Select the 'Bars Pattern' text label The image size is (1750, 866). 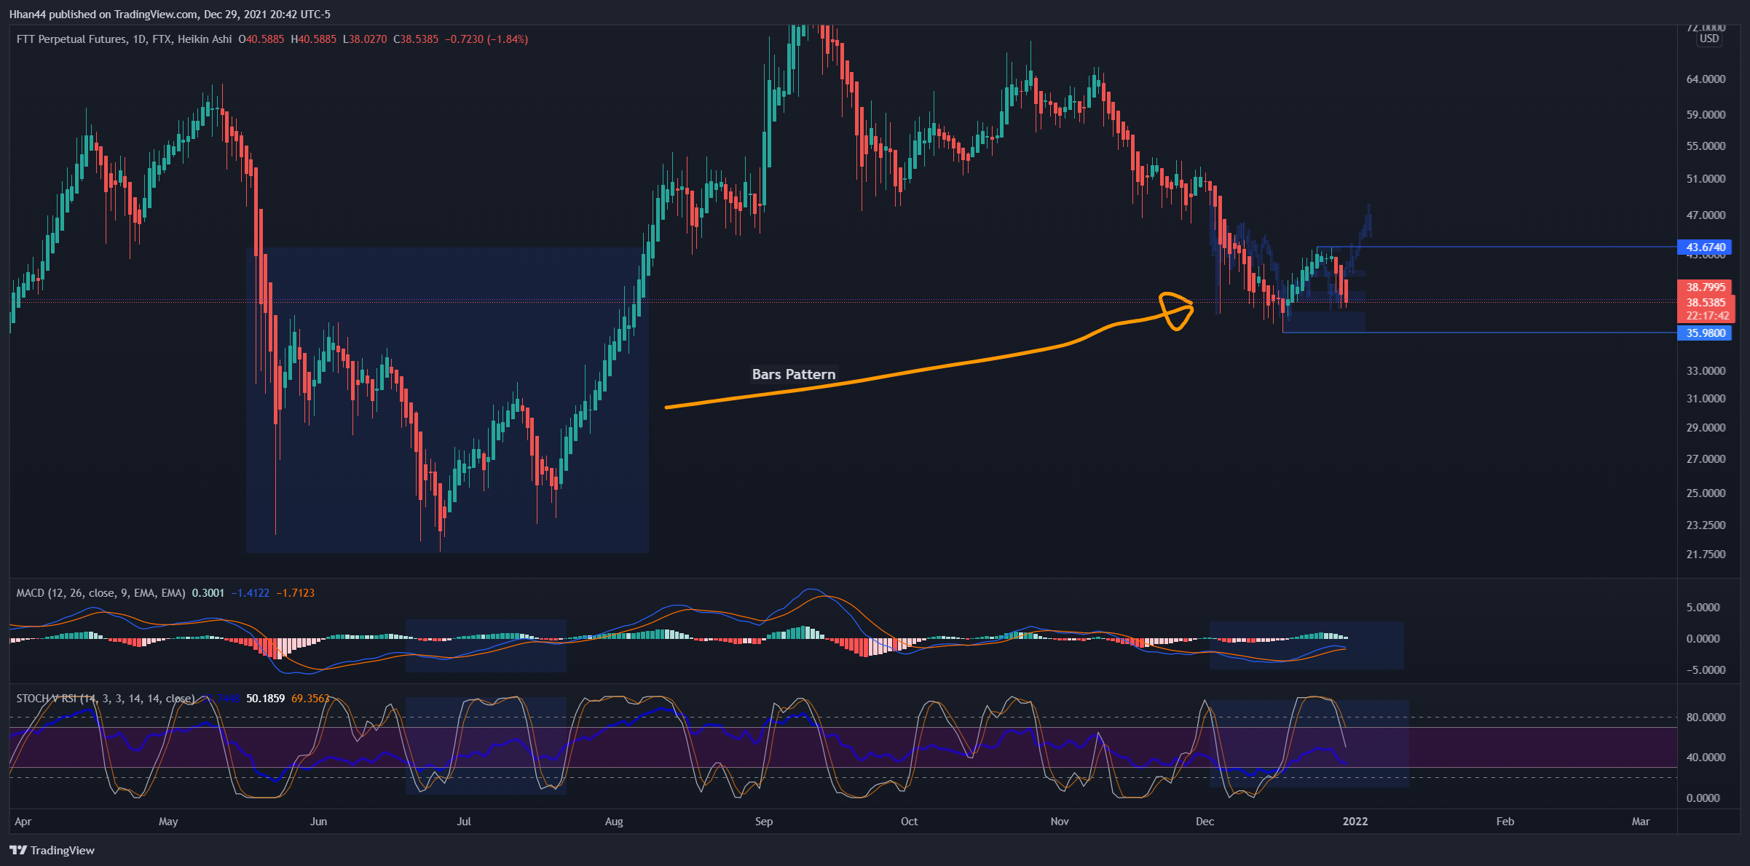[794, 374]
